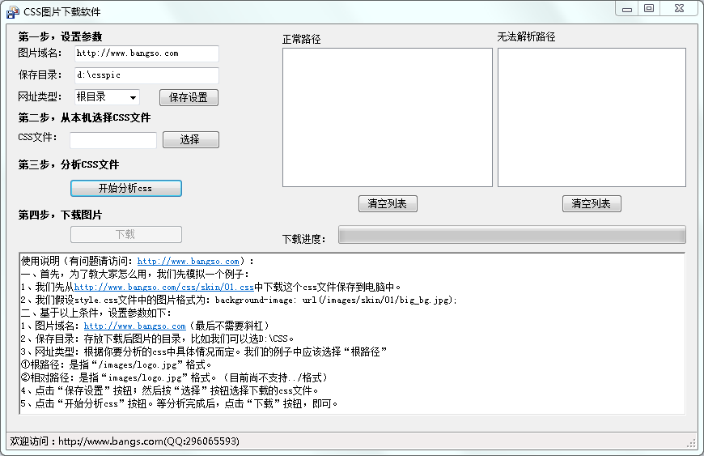Click the resize grip in status bar corner
The image size is (704, 456).
(691, 443)
